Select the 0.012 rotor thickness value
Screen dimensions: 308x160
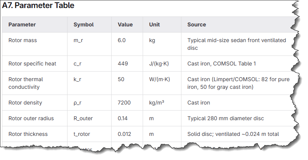coord(125,134)
